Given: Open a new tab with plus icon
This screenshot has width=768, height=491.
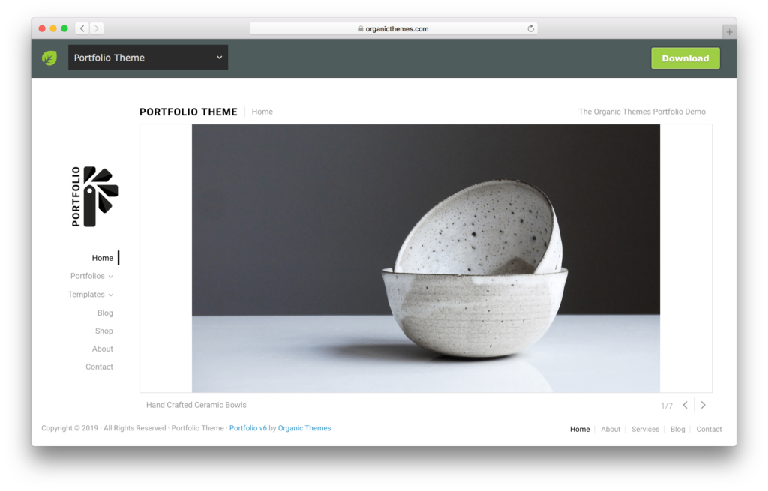Looking at the screenshot, I should click(x=729, y=31).
